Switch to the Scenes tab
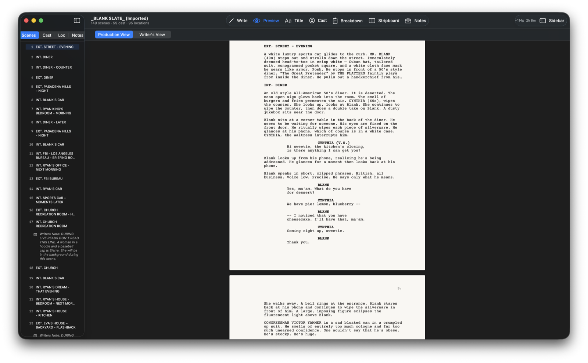Viewport: 588px width, 363px height. click(x=29, y=35)
